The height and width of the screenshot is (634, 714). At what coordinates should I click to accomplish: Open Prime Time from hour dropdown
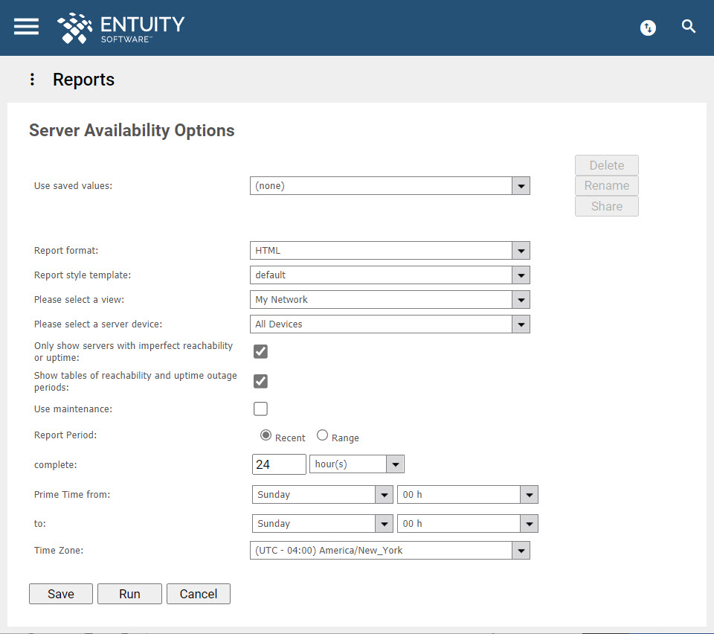468,495
